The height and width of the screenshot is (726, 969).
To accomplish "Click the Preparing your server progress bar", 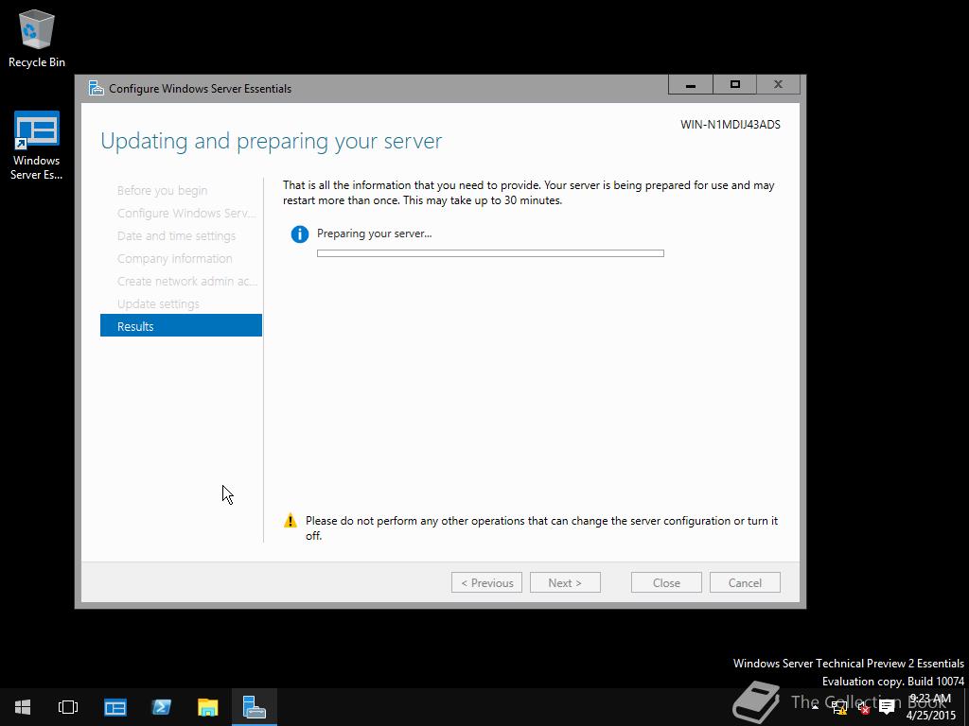I will (x=491, y=253).
